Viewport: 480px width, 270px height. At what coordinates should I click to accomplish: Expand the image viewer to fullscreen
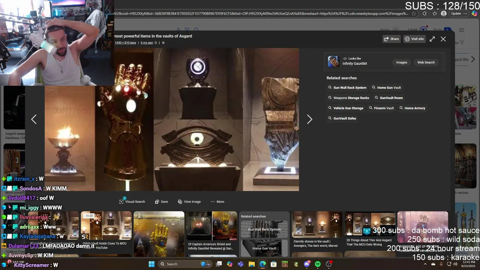[x=432, y=39]
